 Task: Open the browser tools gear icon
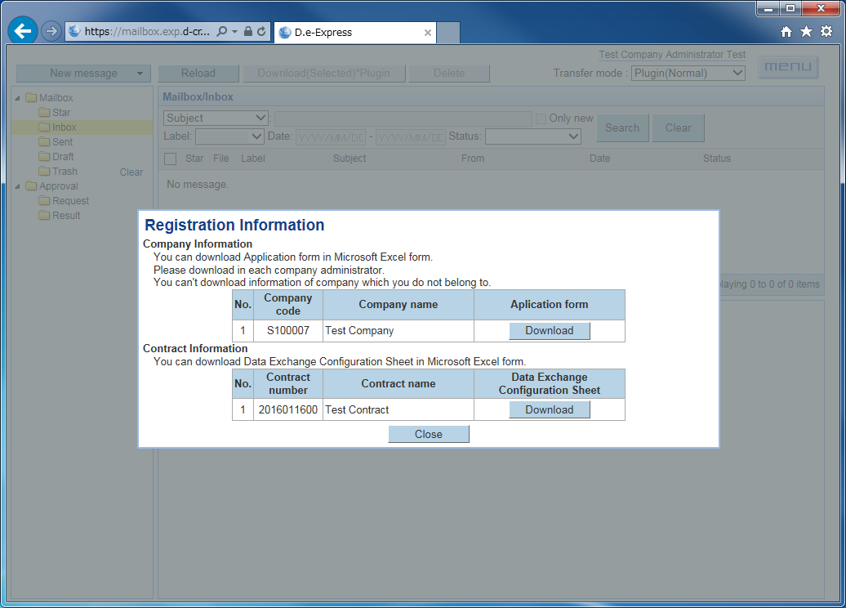[826, 32]
